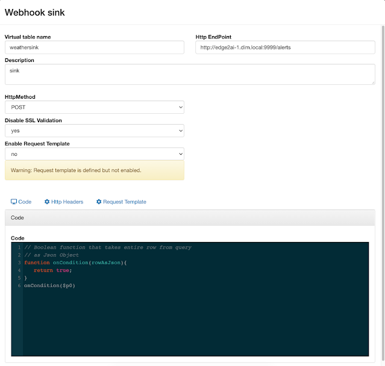The image size is (385, 366).
Task: Click the monitor icon beside Code tab
Action: [x=14, y=202]
